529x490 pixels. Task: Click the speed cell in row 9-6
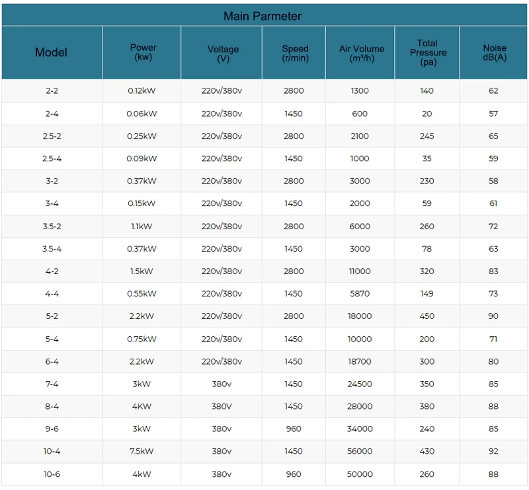point(294,429)
